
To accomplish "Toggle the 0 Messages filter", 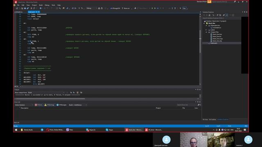I will tap(61, 105).
